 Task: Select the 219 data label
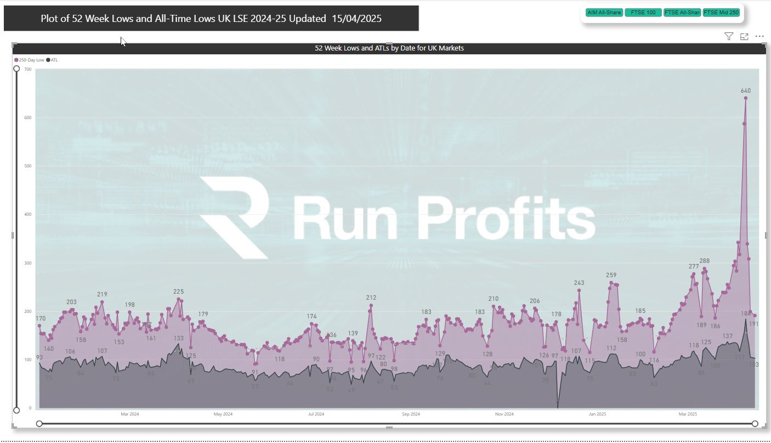tap(102, 295)
